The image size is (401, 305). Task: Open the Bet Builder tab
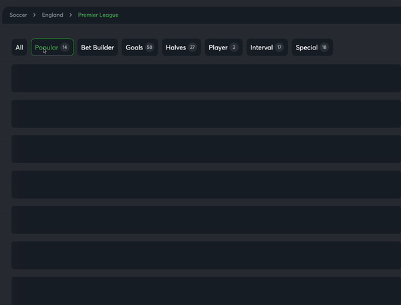tap(98, 47)
